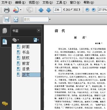Viewport: 107px width, 110px height.
Task: Select the 目录 bookmark
Action: pyautogui.click(x=26, y=69)
